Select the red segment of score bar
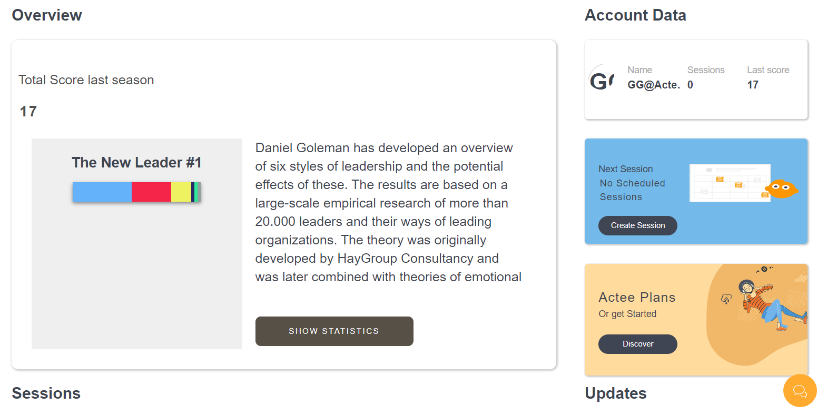The height and width of the screenshot is (415, 827). point(151,192)
